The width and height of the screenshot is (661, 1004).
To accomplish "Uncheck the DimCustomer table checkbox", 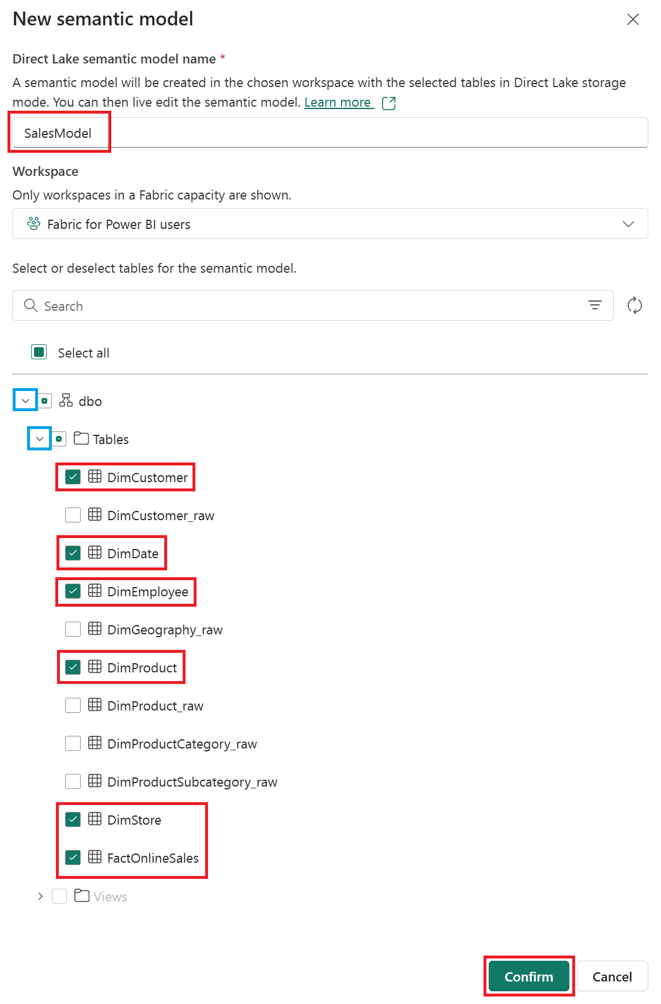I will coord(73,477).
